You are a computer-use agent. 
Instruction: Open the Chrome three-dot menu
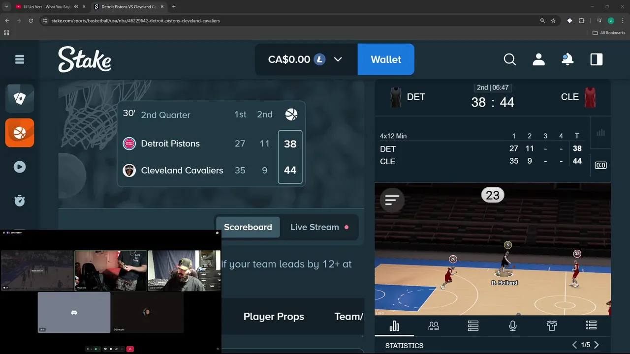pyautogui.click(x=623, y=21)
